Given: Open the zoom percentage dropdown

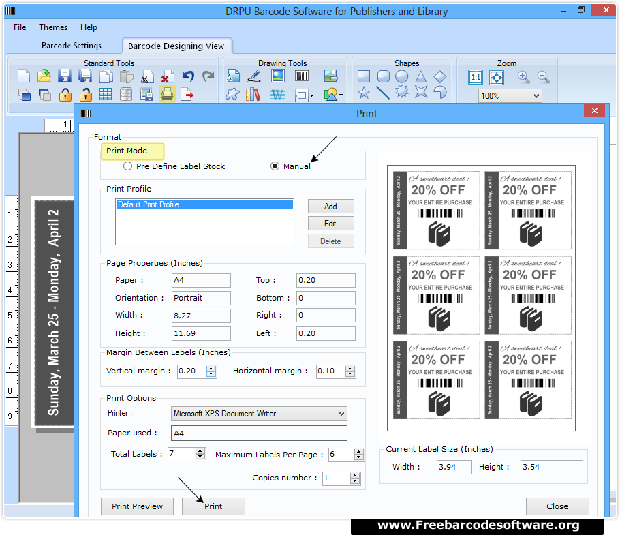Looking at the screenshot, I should click(x=536, y=95).
